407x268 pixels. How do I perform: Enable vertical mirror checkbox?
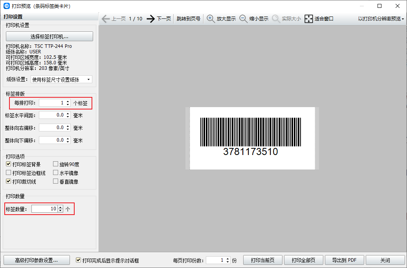pyautogui.click(x=55, y=181)
